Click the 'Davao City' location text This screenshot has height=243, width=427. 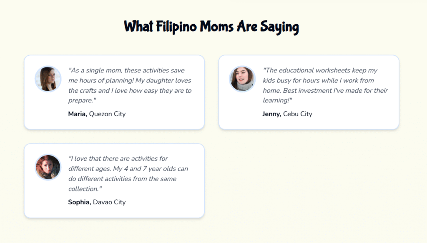(109, 202)
